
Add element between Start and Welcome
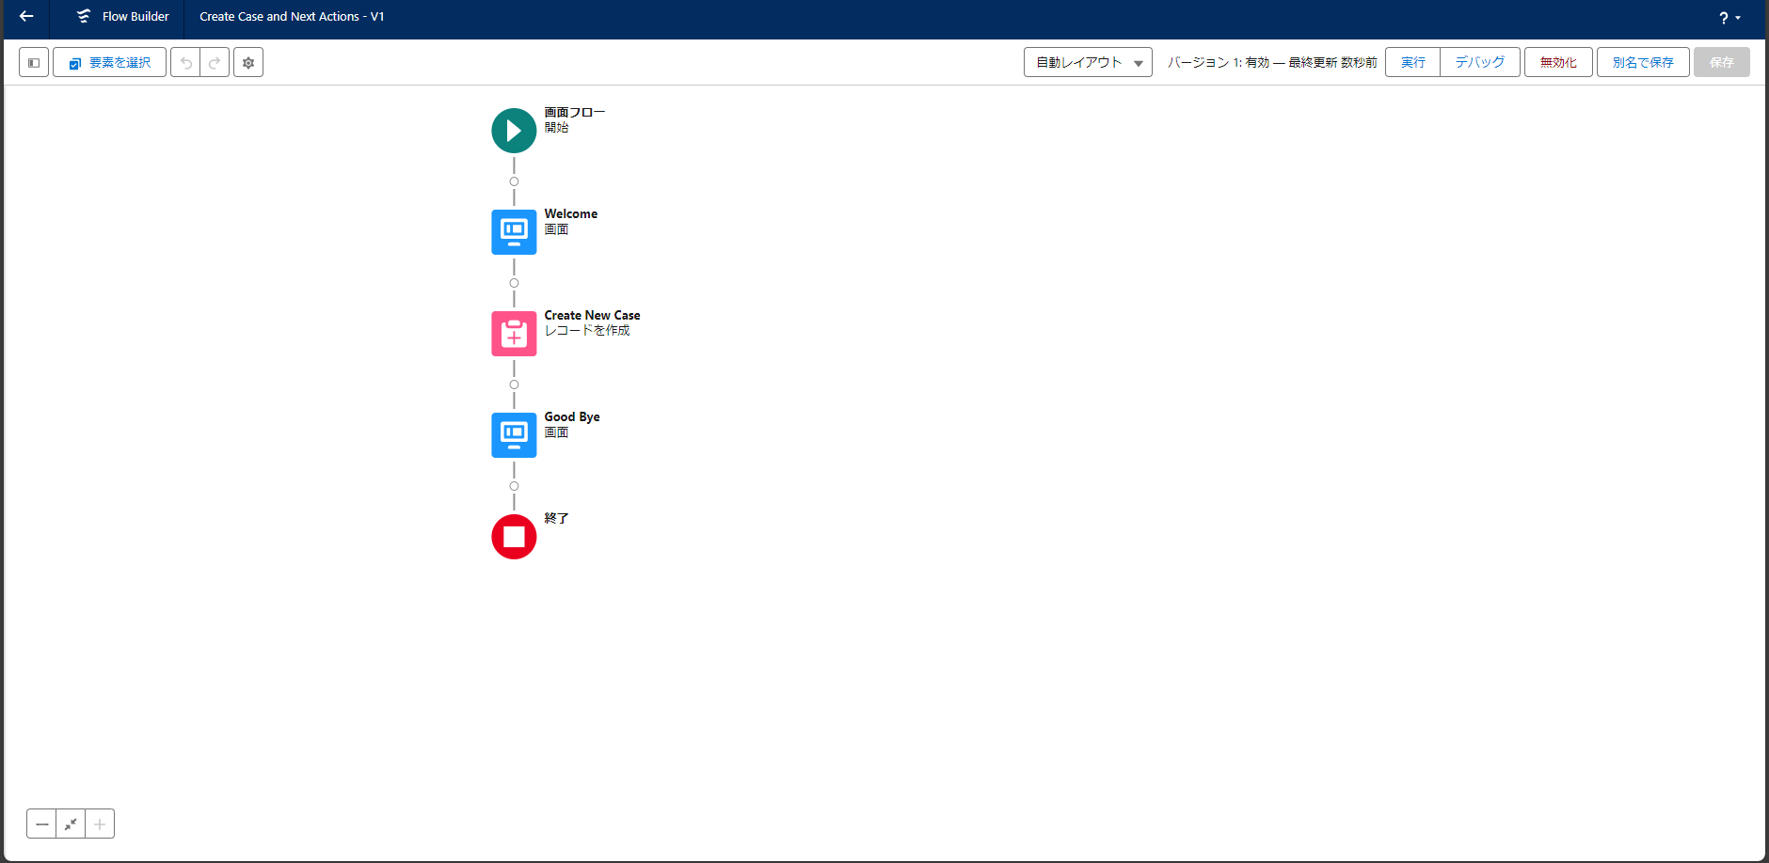pos(514,181)
